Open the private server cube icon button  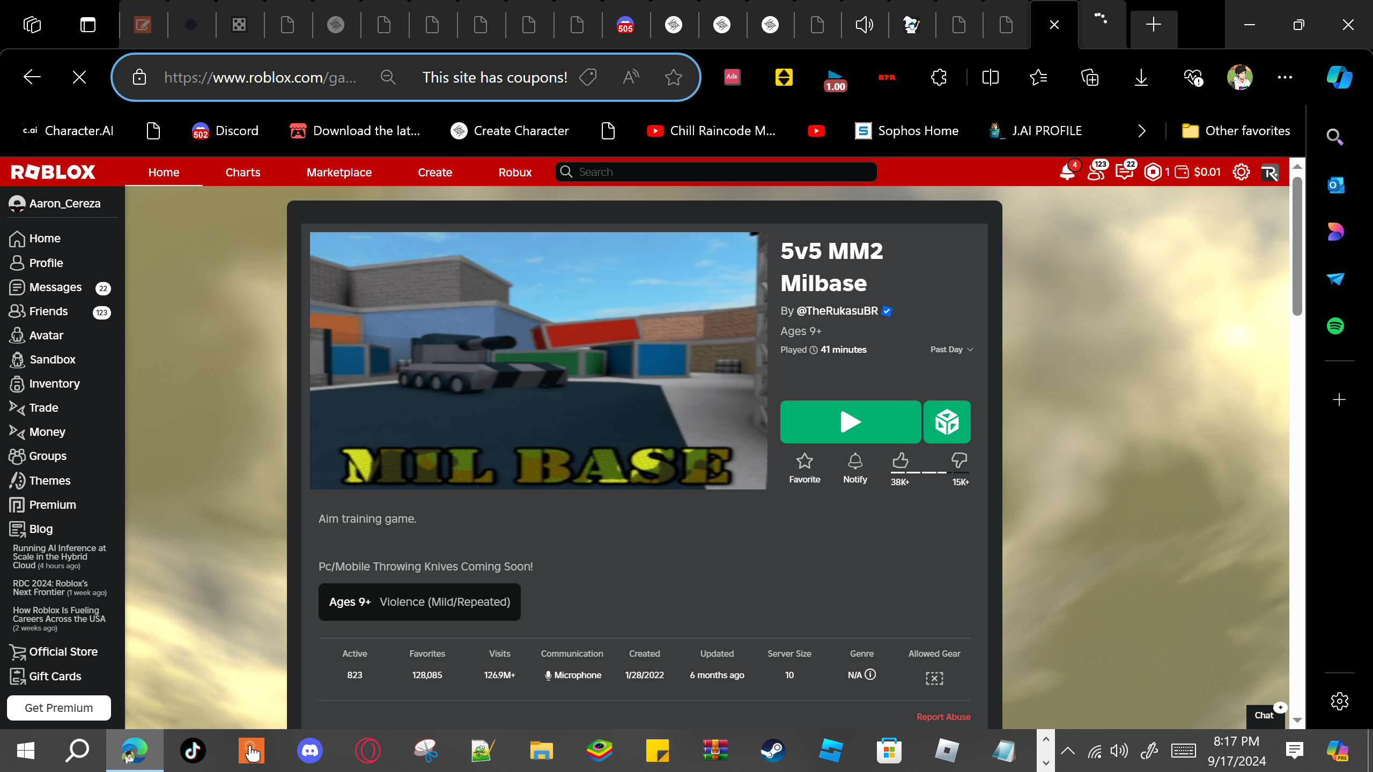point(947,422)
